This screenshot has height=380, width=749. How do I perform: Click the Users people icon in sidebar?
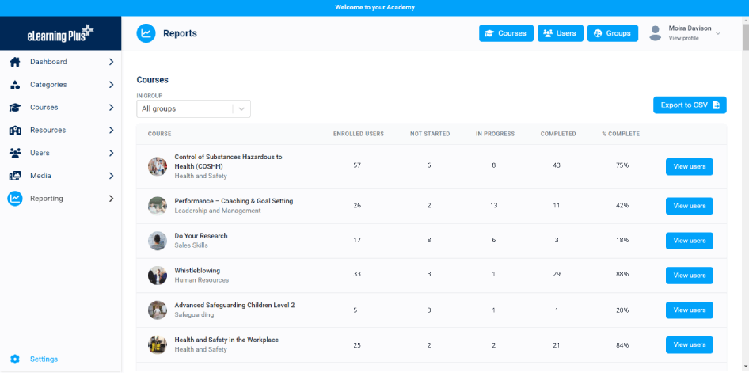coord(15,153)
